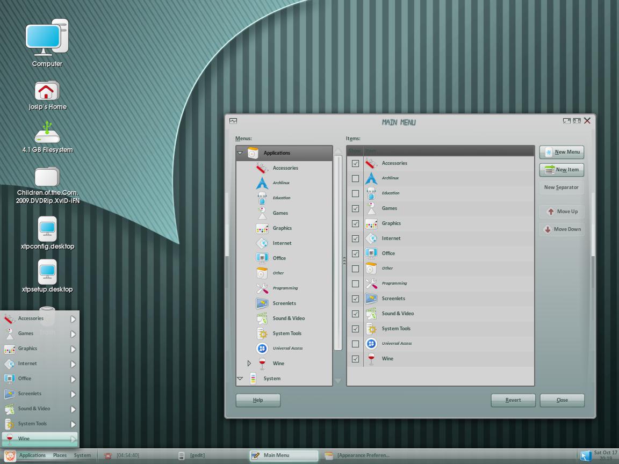The height and width of the screenshot is (464, 619).
Task: Open the Computer desktop icon
Action: coord(47,38)
